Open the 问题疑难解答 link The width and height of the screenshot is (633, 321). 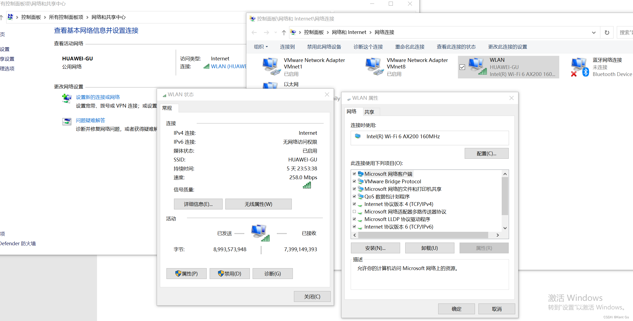click(x=90, y=120)
